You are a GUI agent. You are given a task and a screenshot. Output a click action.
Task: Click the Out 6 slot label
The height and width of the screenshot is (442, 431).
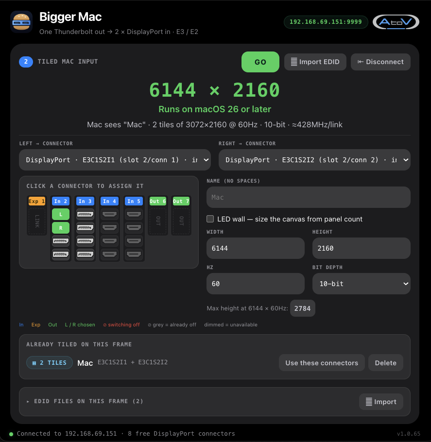point(157,201)
